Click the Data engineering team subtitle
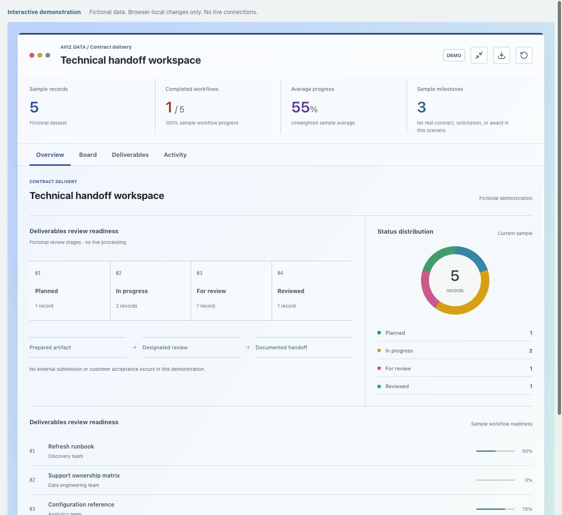The width and height of the screenshot is (562, 515). 74,485
